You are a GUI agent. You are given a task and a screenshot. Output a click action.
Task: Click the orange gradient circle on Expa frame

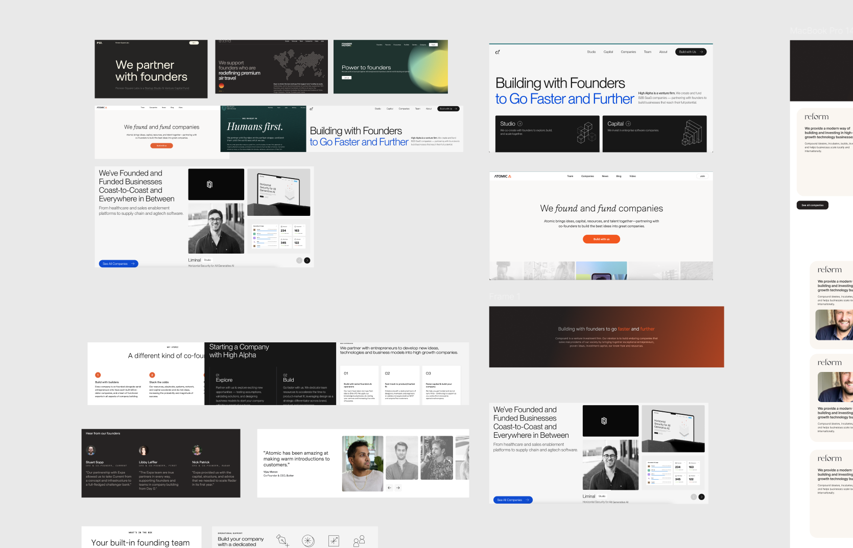point(222,86)
